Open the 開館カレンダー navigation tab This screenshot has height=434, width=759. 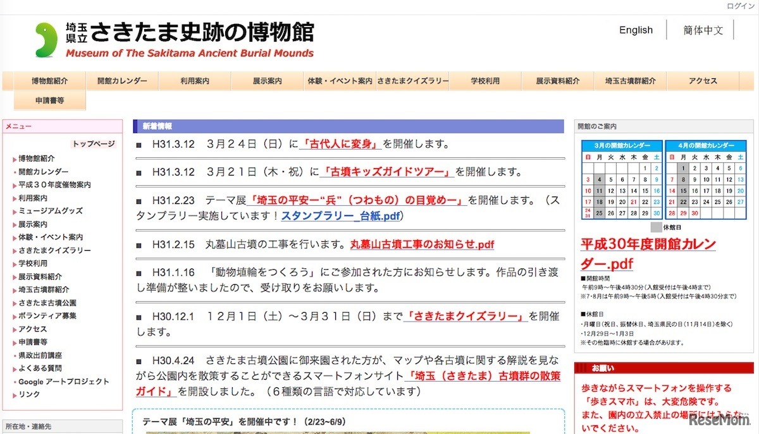(x=122, y=81)
